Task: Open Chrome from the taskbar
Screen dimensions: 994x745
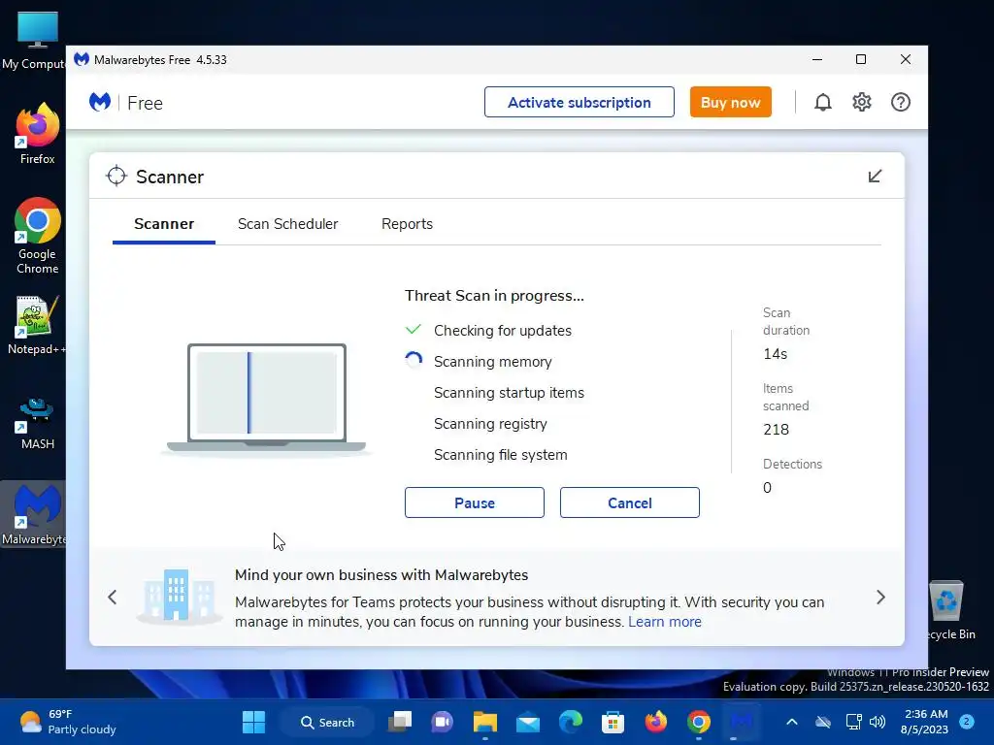Action: pos(699,722)
